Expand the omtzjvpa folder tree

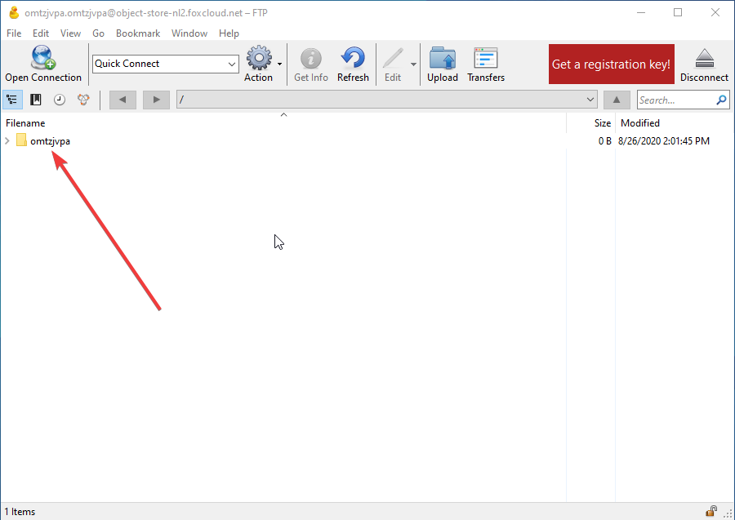7,141
